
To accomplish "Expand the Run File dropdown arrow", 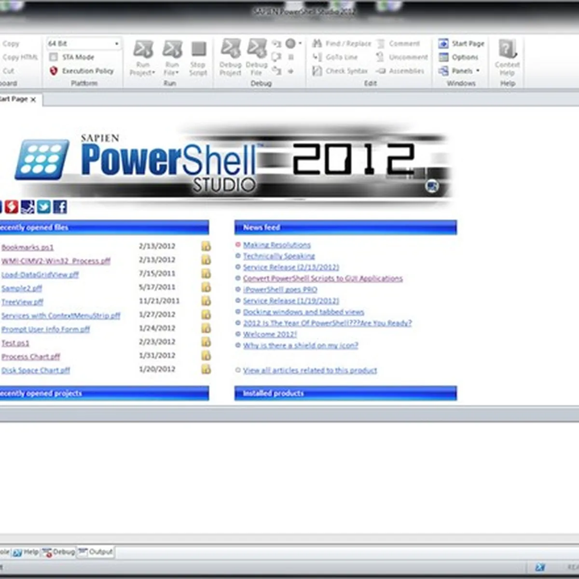I will coord(177,73).
